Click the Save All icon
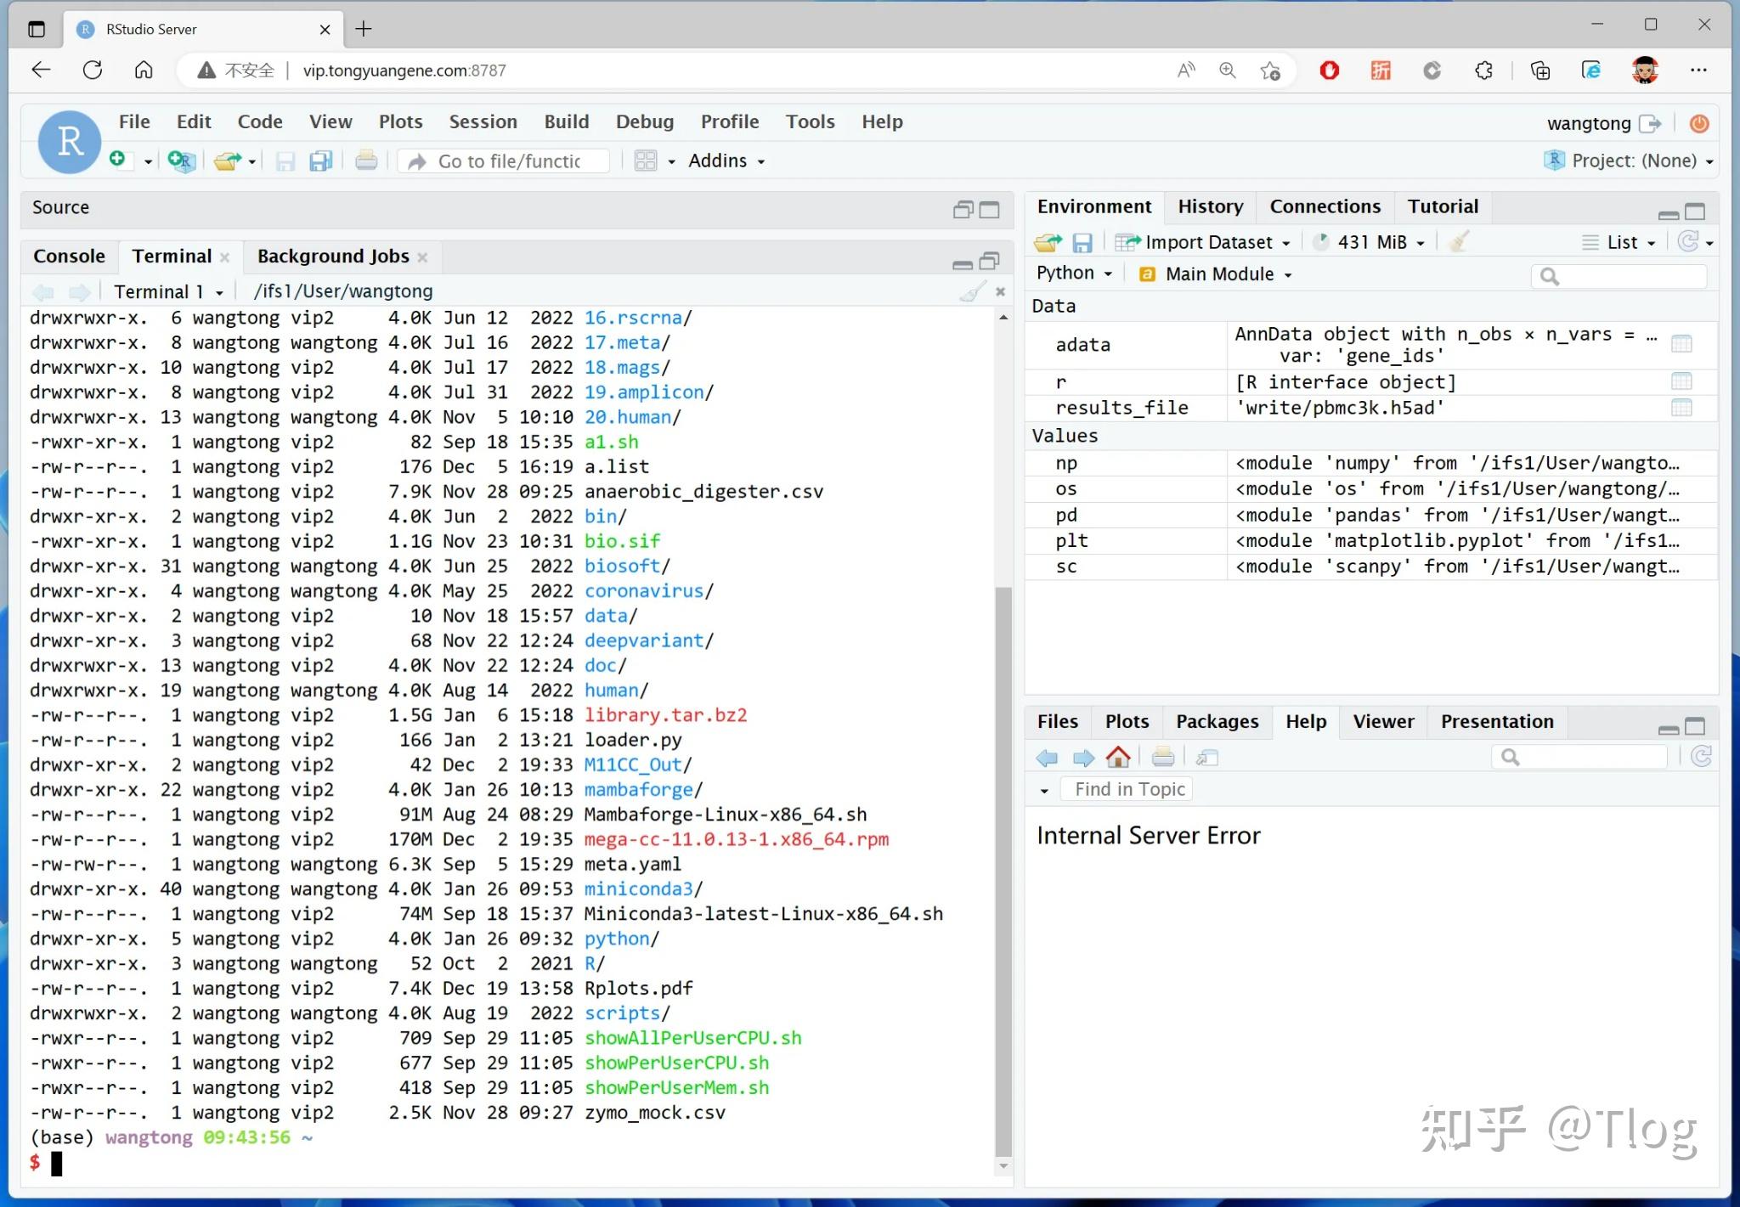The width and height of the screenshot is (1740, 1207). point(320,161)
